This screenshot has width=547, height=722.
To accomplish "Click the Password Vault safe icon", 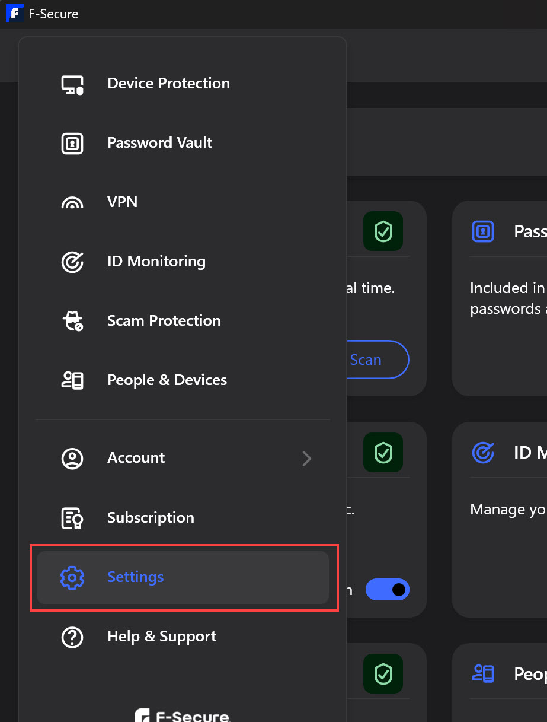I will [72, 143].
